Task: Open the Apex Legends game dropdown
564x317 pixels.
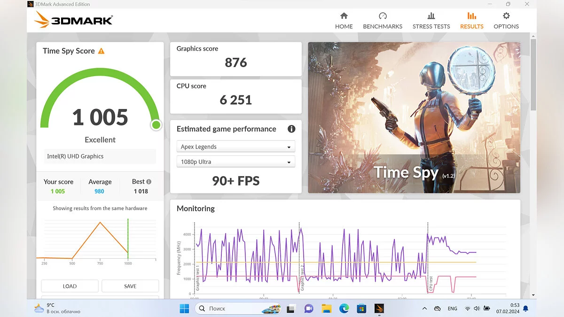Action: (x=236, y=147)
